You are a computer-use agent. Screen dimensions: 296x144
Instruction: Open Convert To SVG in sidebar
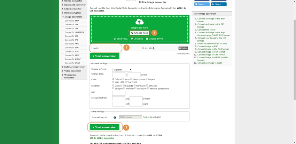click(72, 48)
